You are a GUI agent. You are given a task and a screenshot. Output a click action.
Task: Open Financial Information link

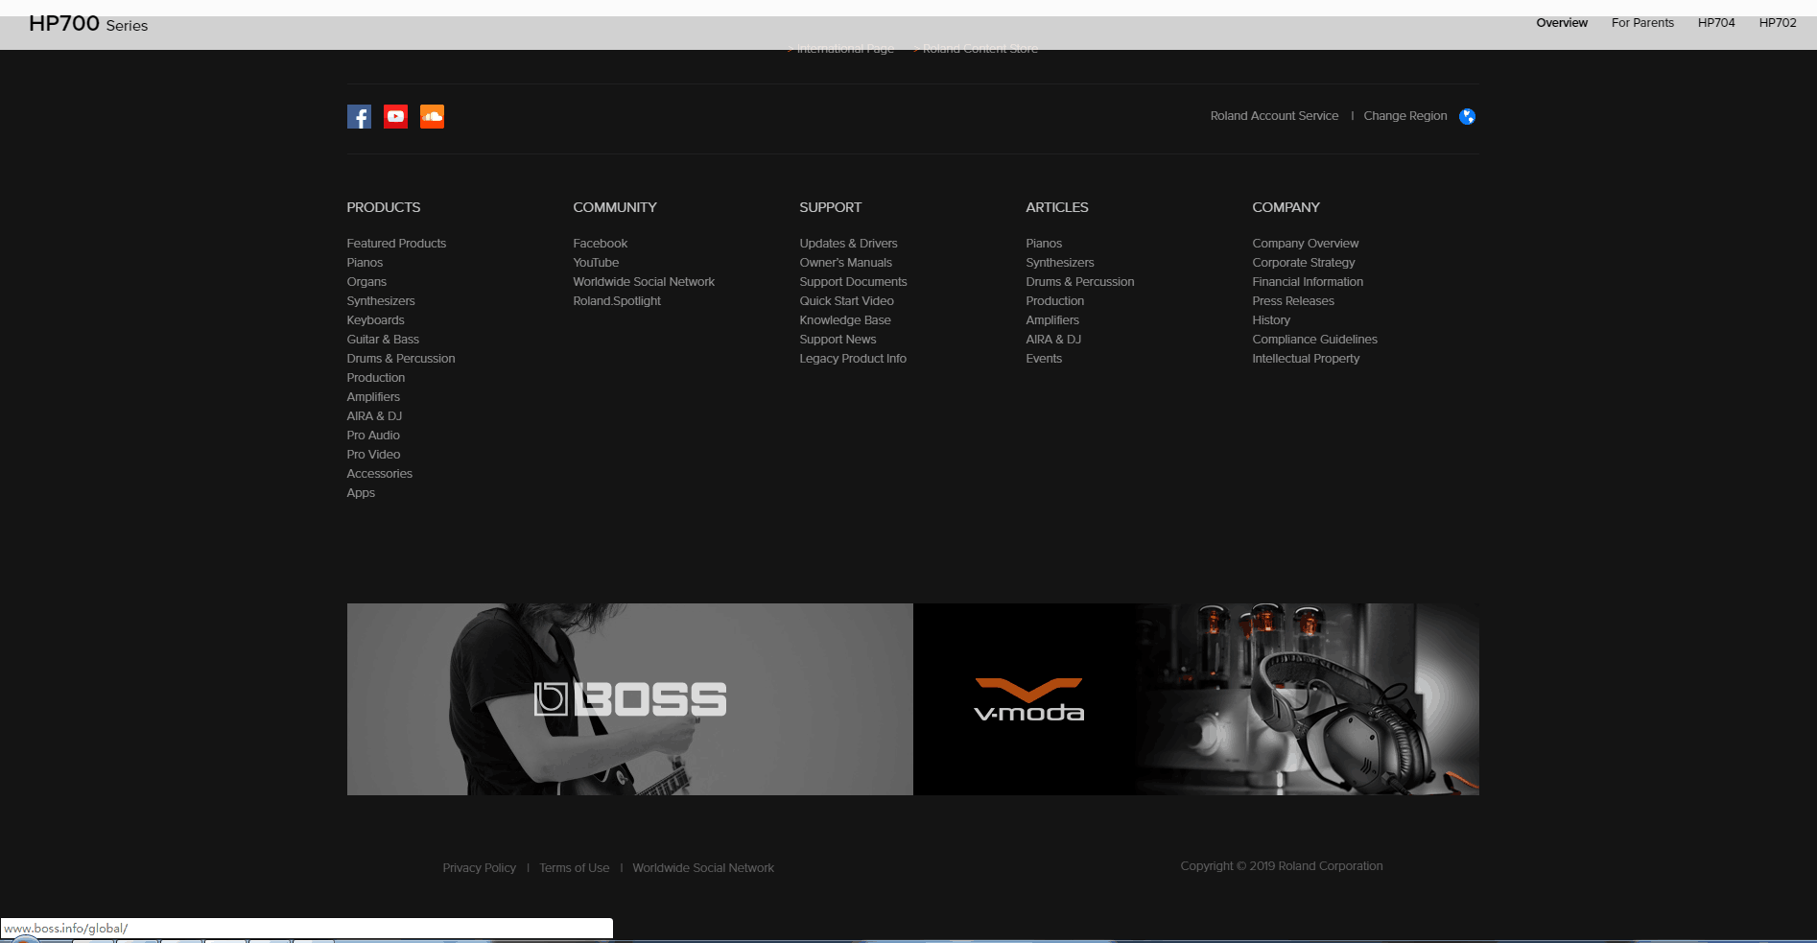click(x=1308, y=282)
